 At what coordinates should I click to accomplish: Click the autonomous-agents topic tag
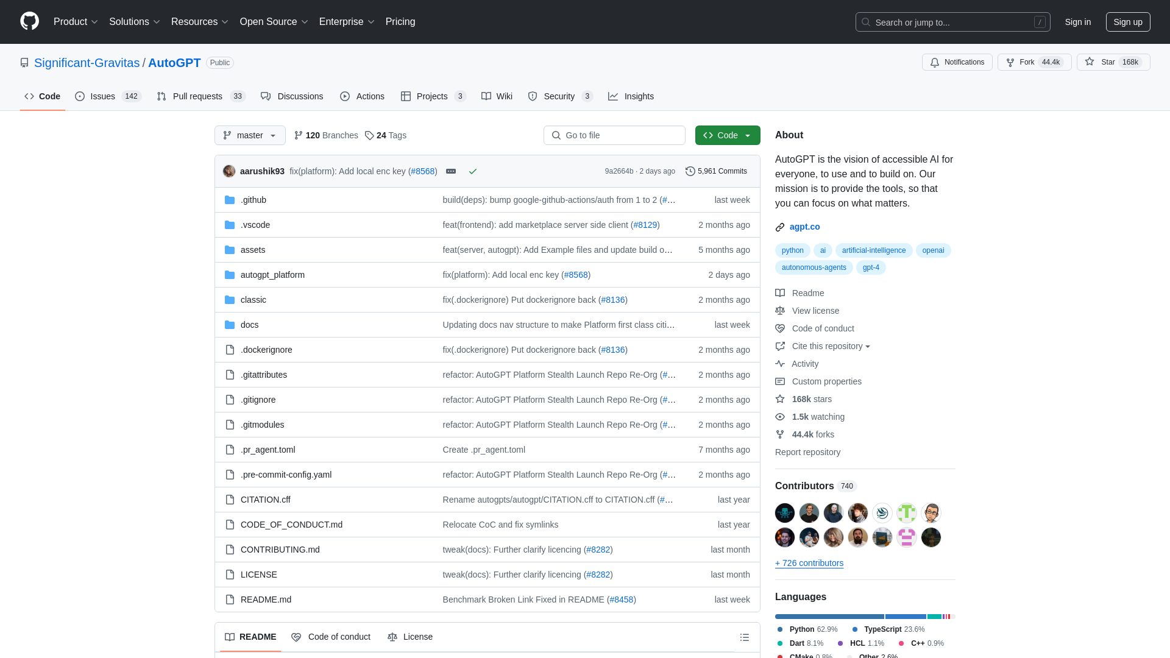814,267
